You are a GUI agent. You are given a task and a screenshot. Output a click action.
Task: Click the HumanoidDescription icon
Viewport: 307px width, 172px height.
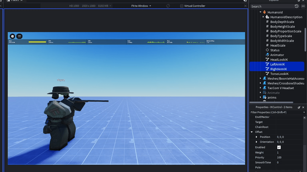[267, 17]
